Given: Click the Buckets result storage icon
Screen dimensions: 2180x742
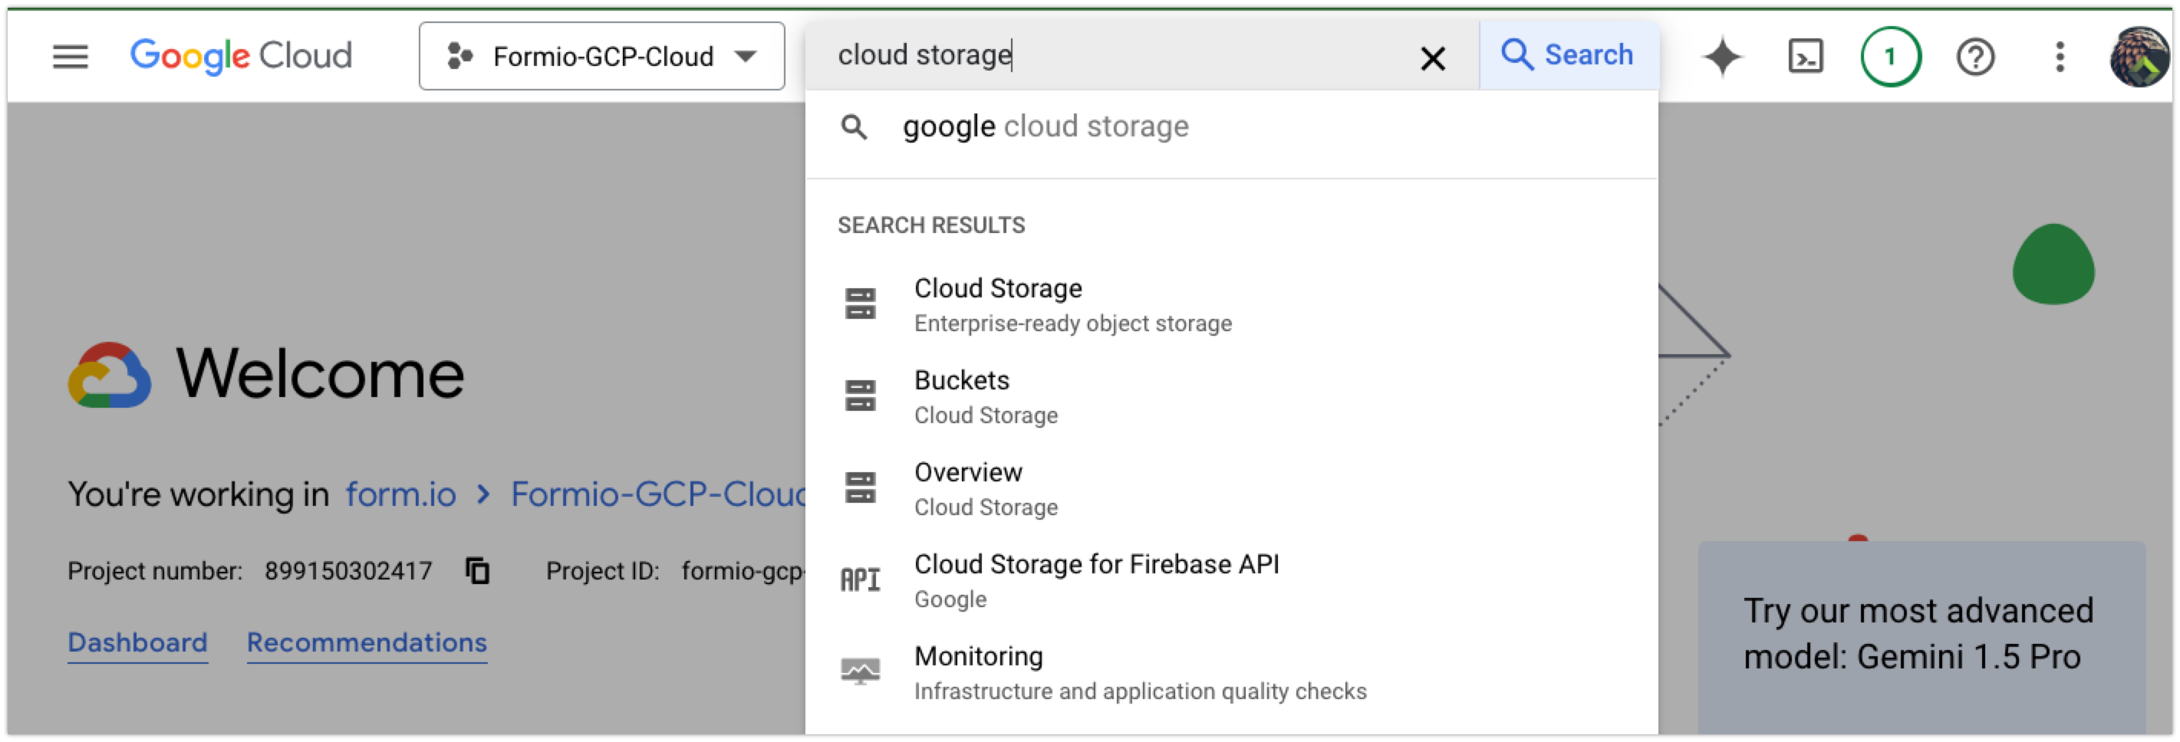Looking at the screenshot, I should pos(860,396).
